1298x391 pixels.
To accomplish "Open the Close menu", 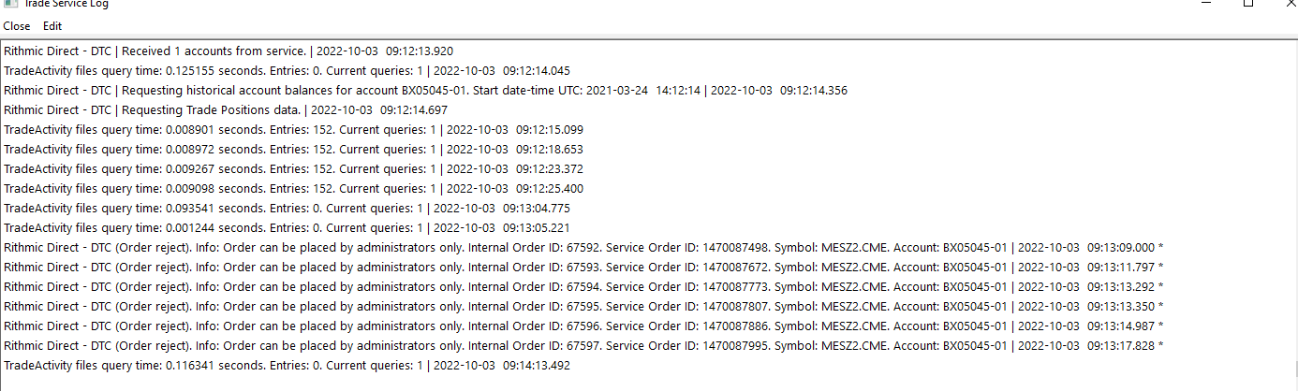I will pyautogui.click(x=17, y=26).
